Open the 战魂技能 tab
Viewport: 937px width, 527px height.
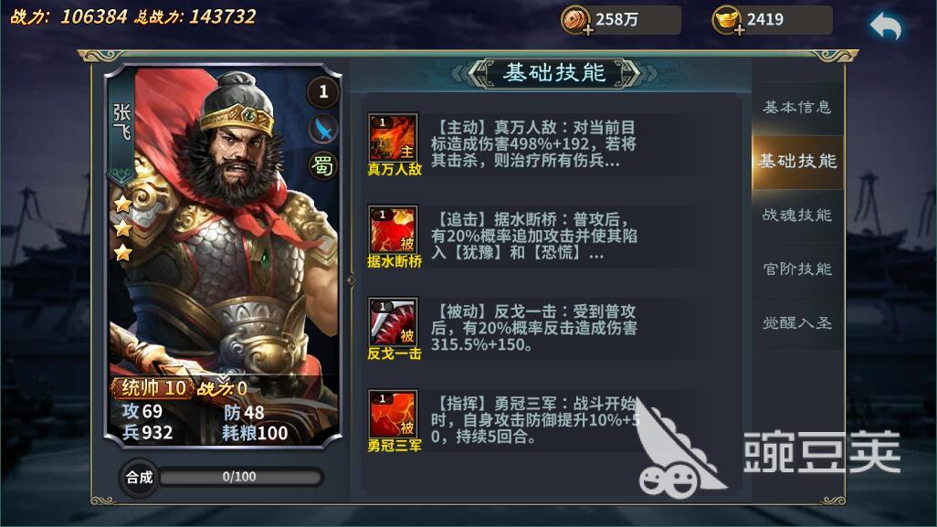(x=797, y=216)
